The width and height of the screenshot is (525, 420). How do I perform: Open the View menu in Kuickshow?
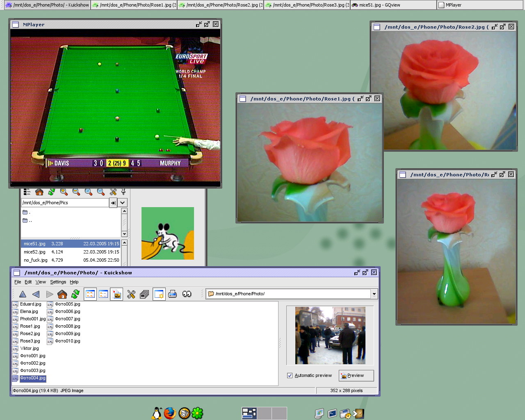pos(41,282)
